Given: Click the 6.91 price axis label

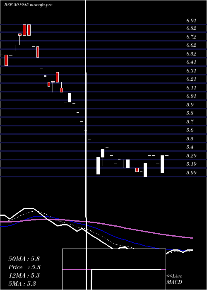Looking at the screenshot, I should [191, 21].
